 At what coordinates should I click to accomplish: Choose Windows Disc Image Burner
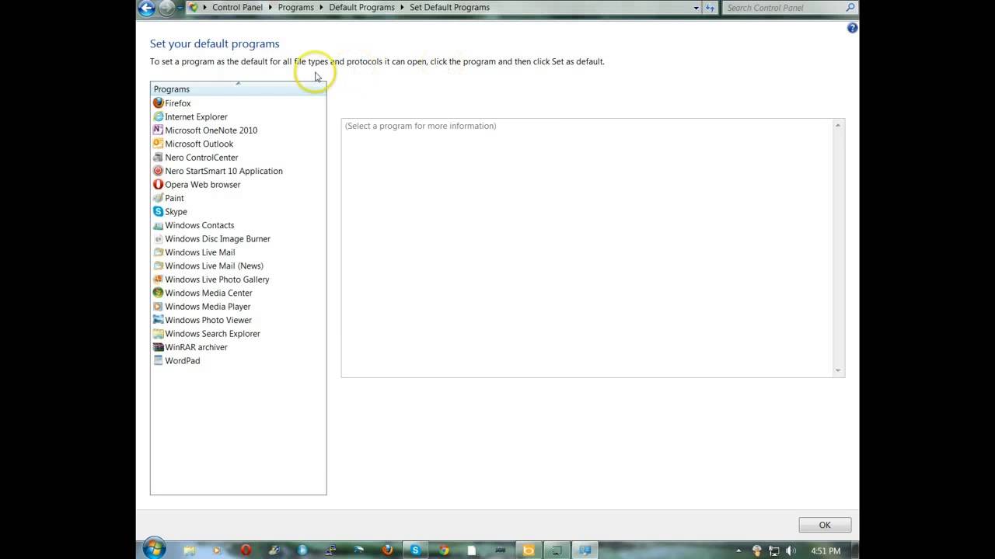[x=217, y=238]
